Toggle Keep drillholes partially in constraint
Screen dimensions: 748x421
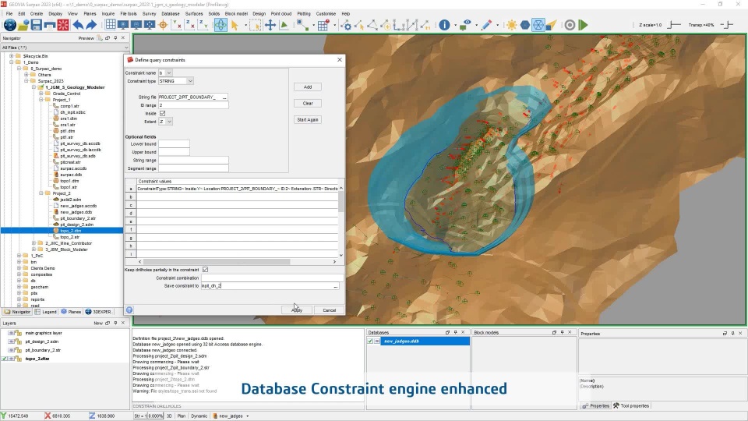[x=205, y=270]
